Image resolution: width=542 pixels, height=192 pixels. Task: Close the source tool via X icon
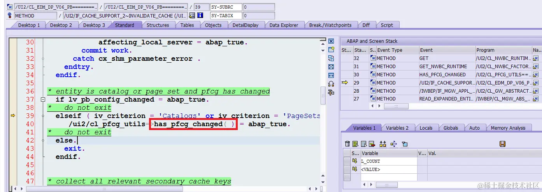click(331, 41)
